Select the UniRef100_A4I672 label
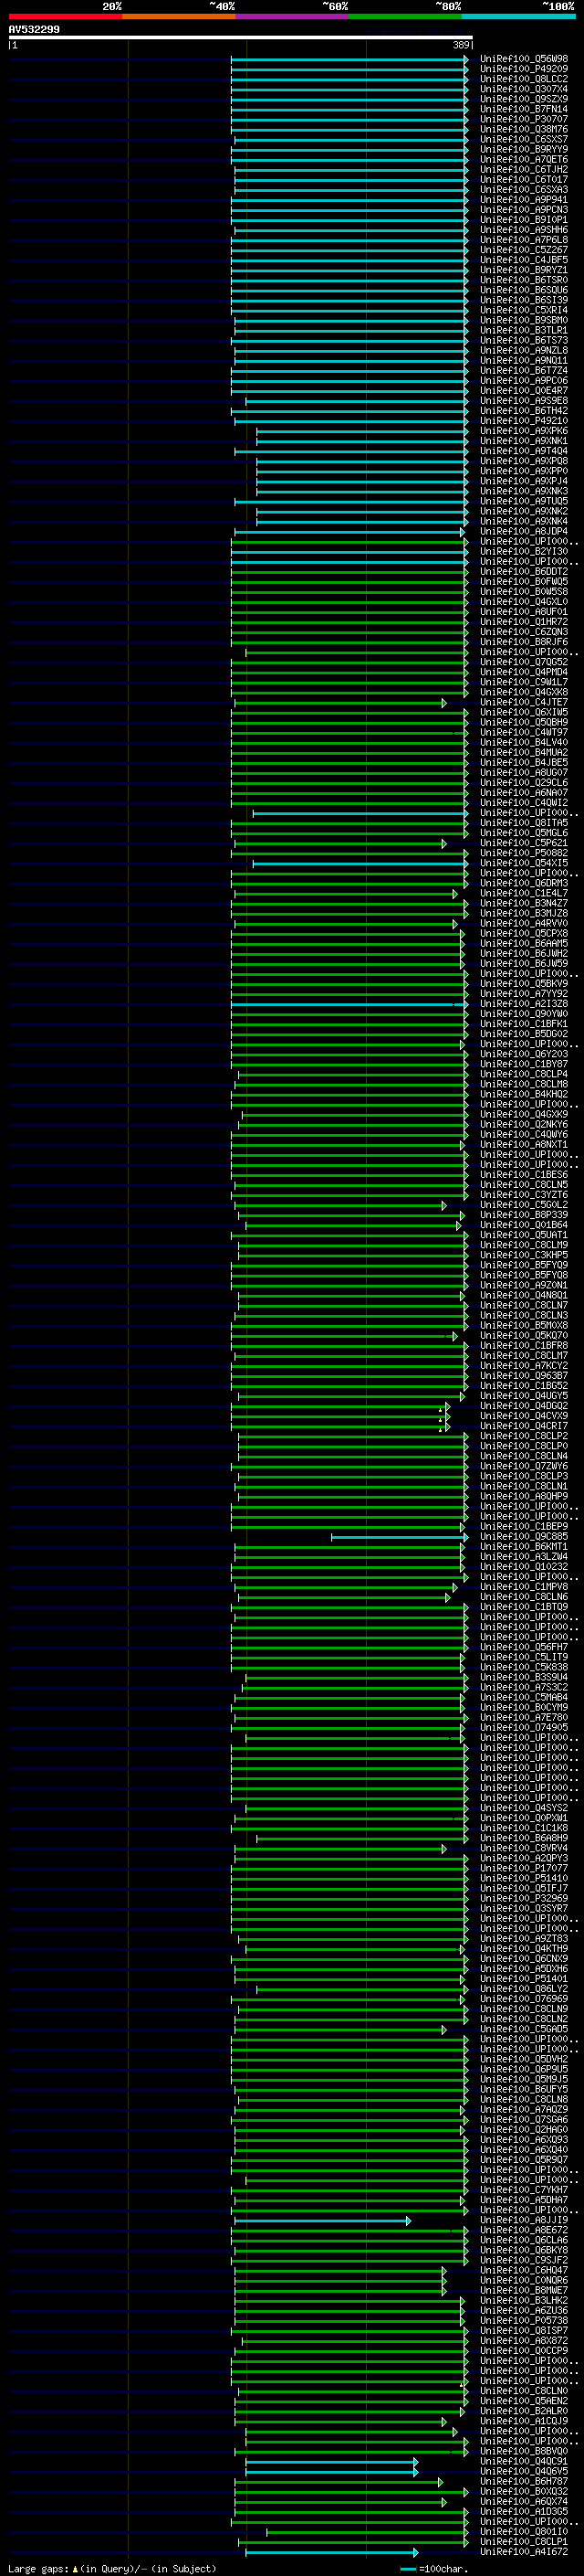 [x=524, y=2552]
